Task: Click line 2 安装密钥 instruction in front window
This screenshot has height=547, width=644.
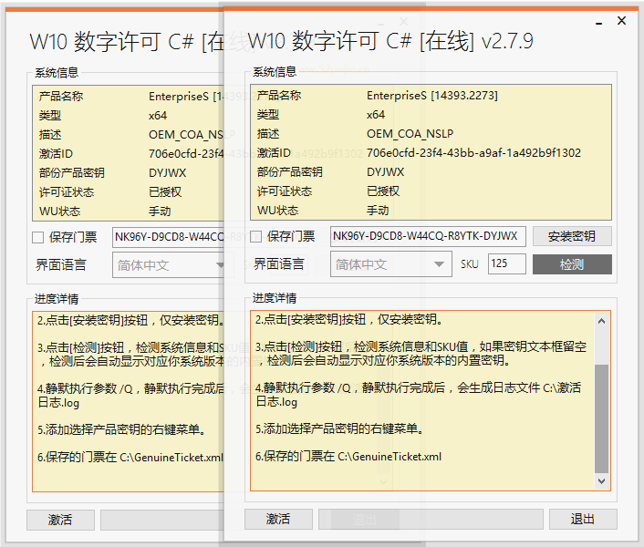Action: click(x=349, y=319)
